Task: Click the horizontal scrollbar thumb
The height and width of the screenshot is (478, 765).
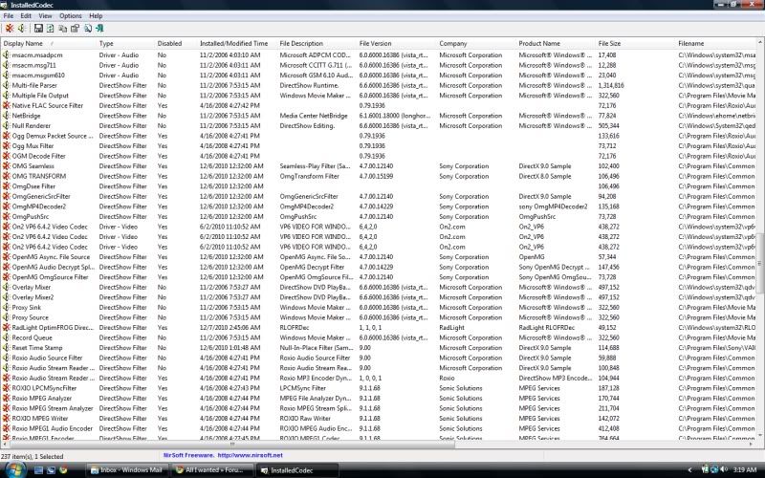Action: 232,445
